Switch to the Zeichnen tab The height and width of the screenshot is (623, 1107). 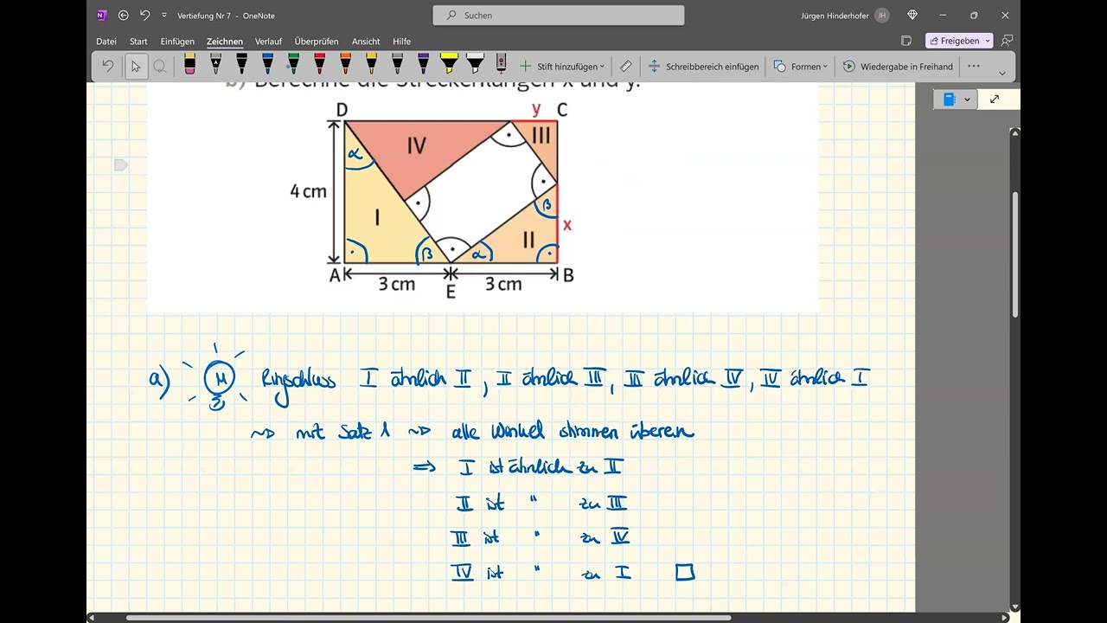[x=225, y=42]
